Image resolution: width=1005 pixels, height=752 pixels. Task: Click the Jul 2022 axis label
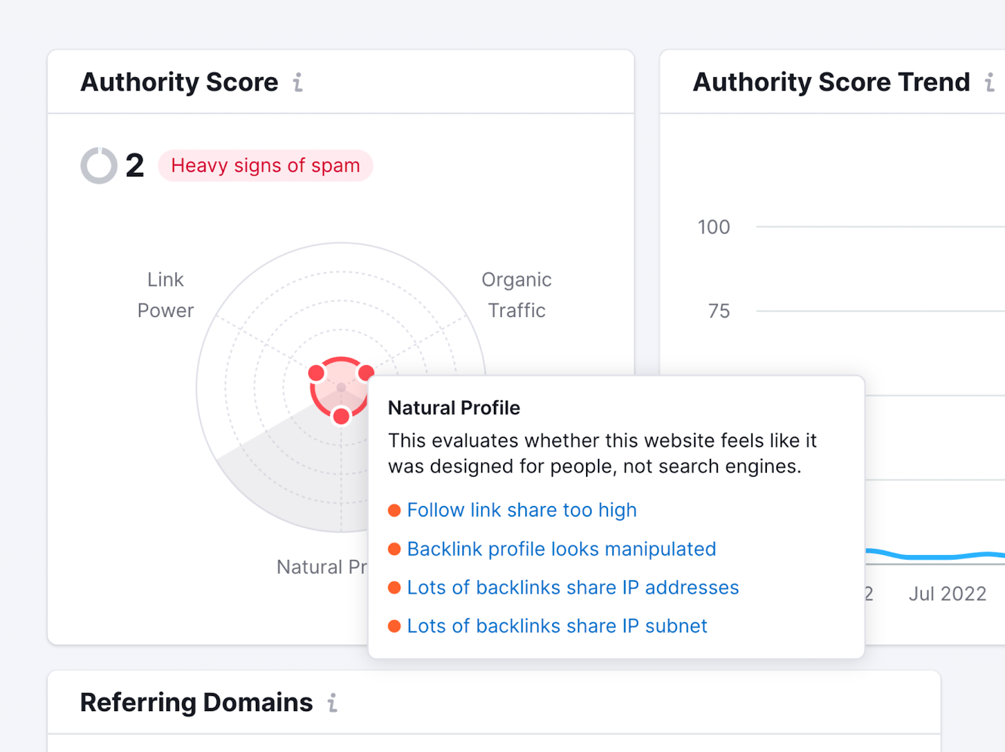947,594
